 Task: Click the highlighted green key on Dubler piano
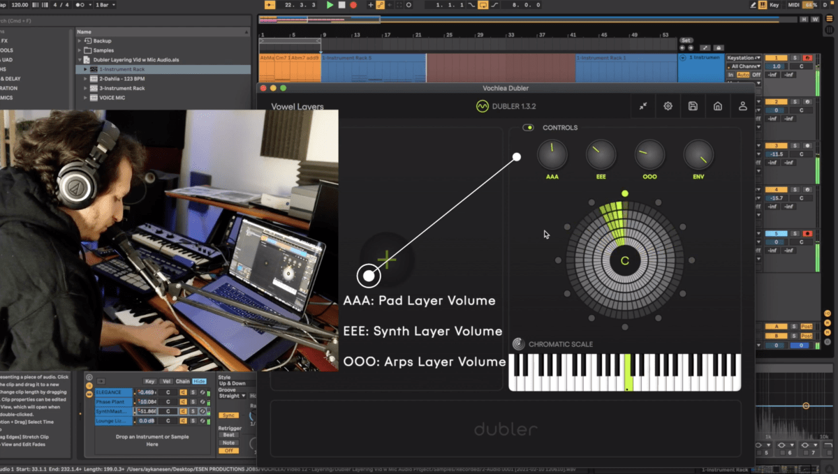pyautogui.click(x=628, y=372)
